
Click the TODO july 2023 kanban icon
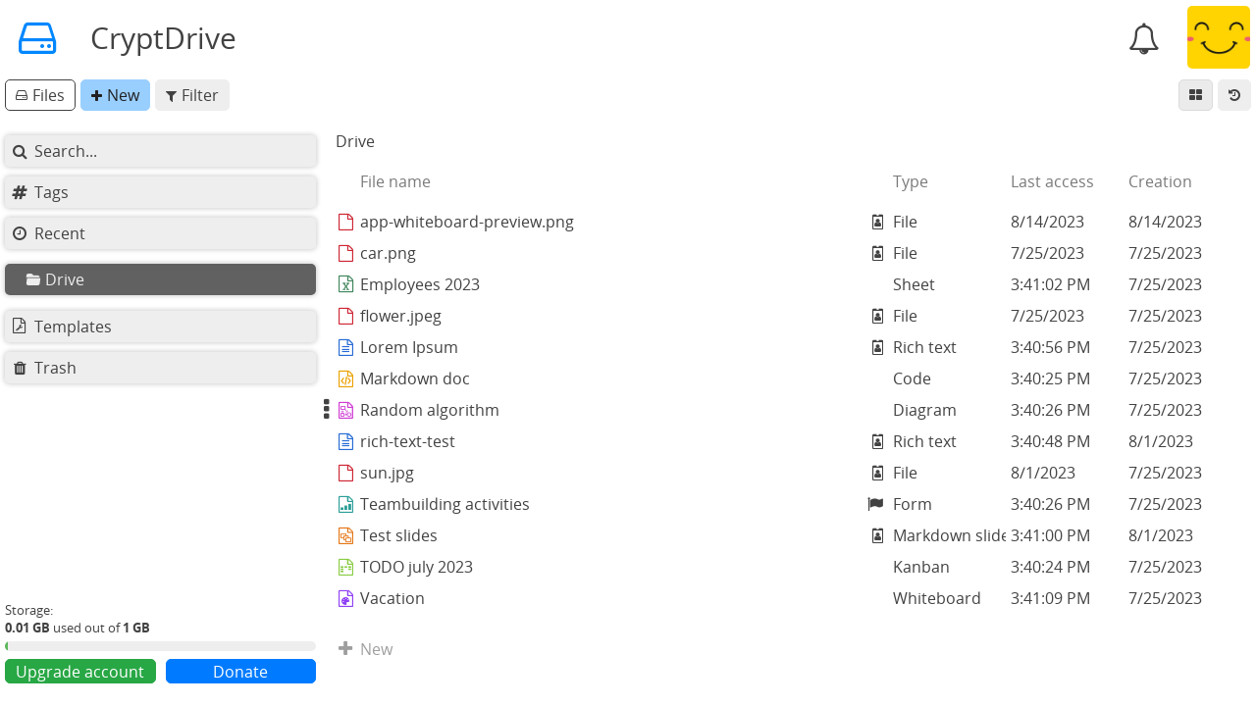click(345, 567)
